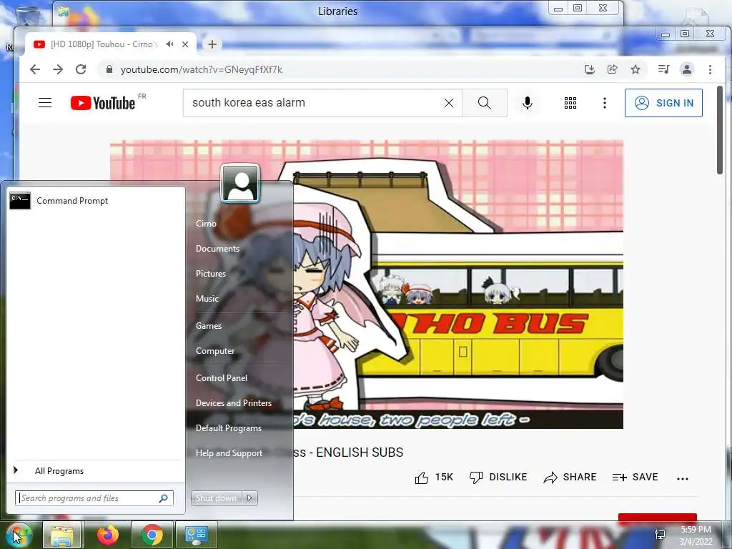
Task: Like the video (15K)
Action: [434, 477]
